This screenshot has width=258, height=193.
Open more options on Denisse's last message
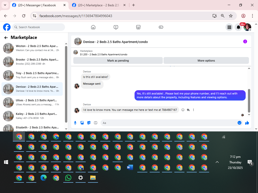pyautogui.click(x=193, y=110)
